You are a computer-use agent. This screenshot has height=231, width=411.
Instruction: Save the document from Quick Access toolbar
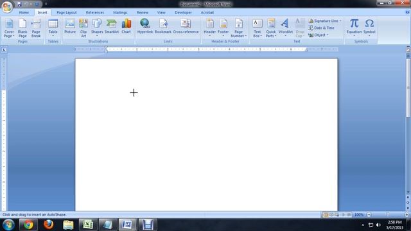tap(19, 4)
